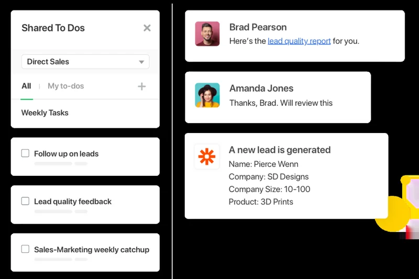
Task: Open the Follow up on leads task title
Action: click(x=66, y=154)
